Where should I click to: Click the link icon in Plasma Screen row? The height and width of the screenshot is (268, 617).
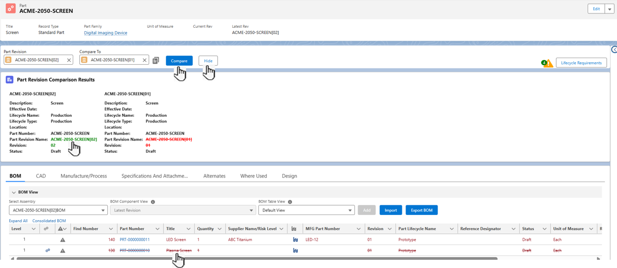pyautogui.click(x=47, y=251)
